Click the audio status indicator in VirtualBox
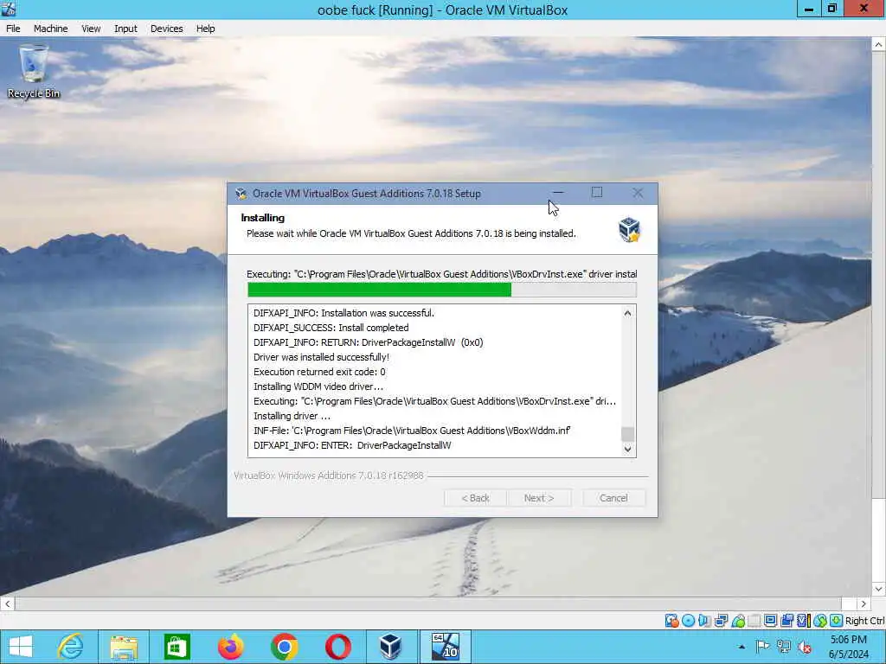This screenshot has width=886, height=664. tap(704, 621)
